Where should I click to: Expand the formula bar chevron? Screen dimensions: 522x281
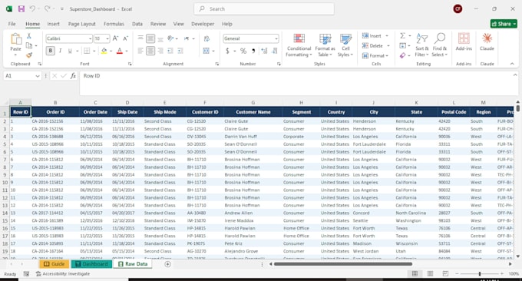pos(514,75)
